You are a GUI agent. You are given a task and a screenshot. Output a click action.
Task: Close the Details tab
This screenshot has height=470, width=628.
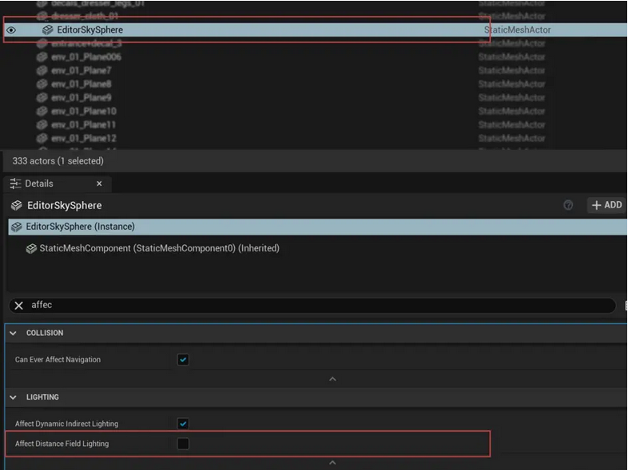pos(99,184)
